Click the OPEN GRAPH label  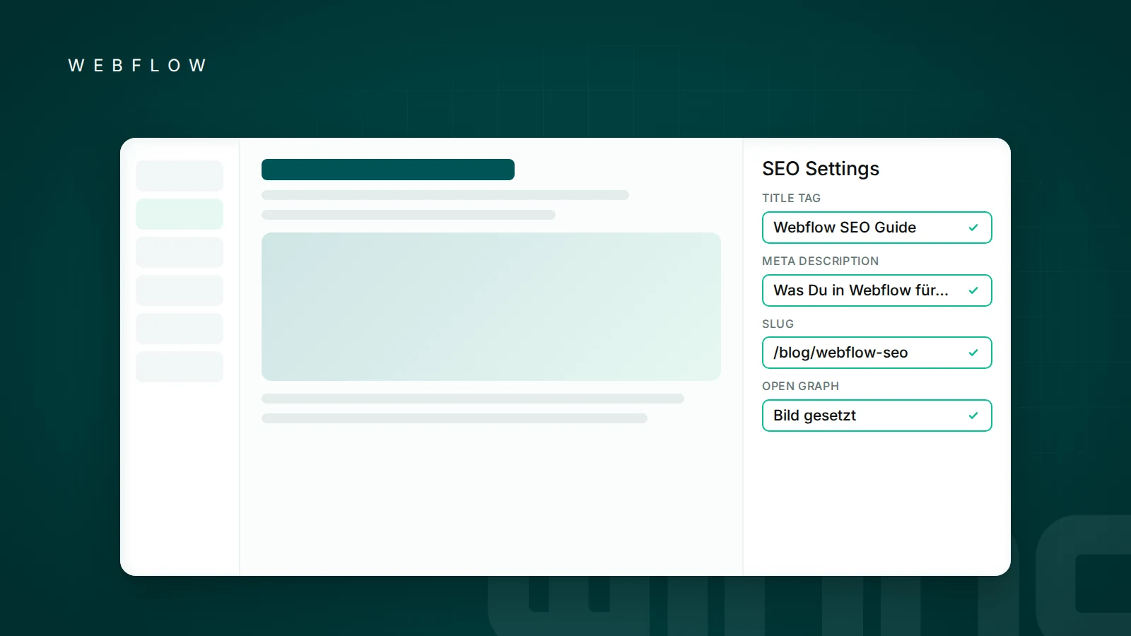(x=800, y=387)
